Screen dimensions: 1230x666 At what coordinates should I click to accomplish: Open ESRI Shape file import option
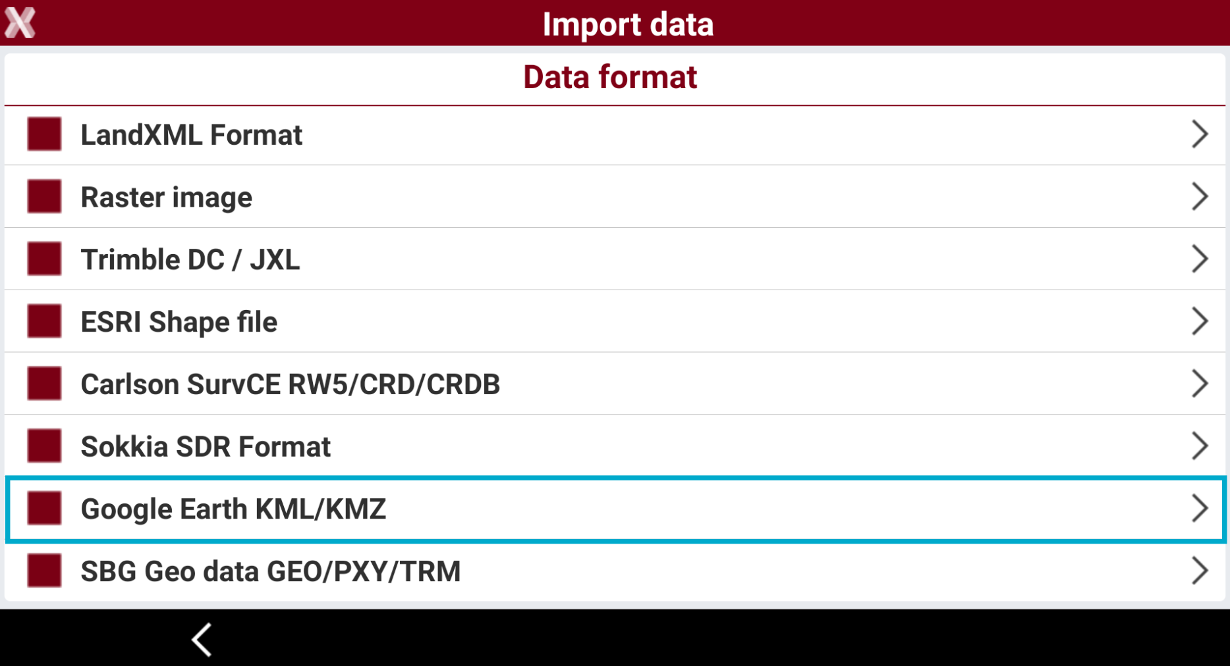[615, 321]
